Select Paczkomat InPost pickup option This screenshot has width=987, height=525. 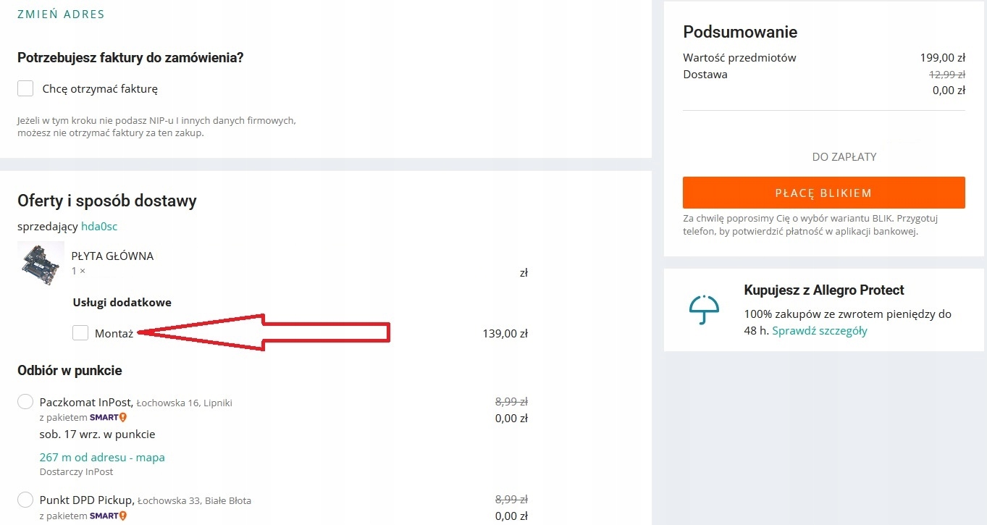[25, 402]
